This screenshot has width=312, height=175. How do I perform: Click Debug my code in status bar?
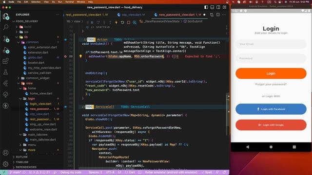(71, 172)
